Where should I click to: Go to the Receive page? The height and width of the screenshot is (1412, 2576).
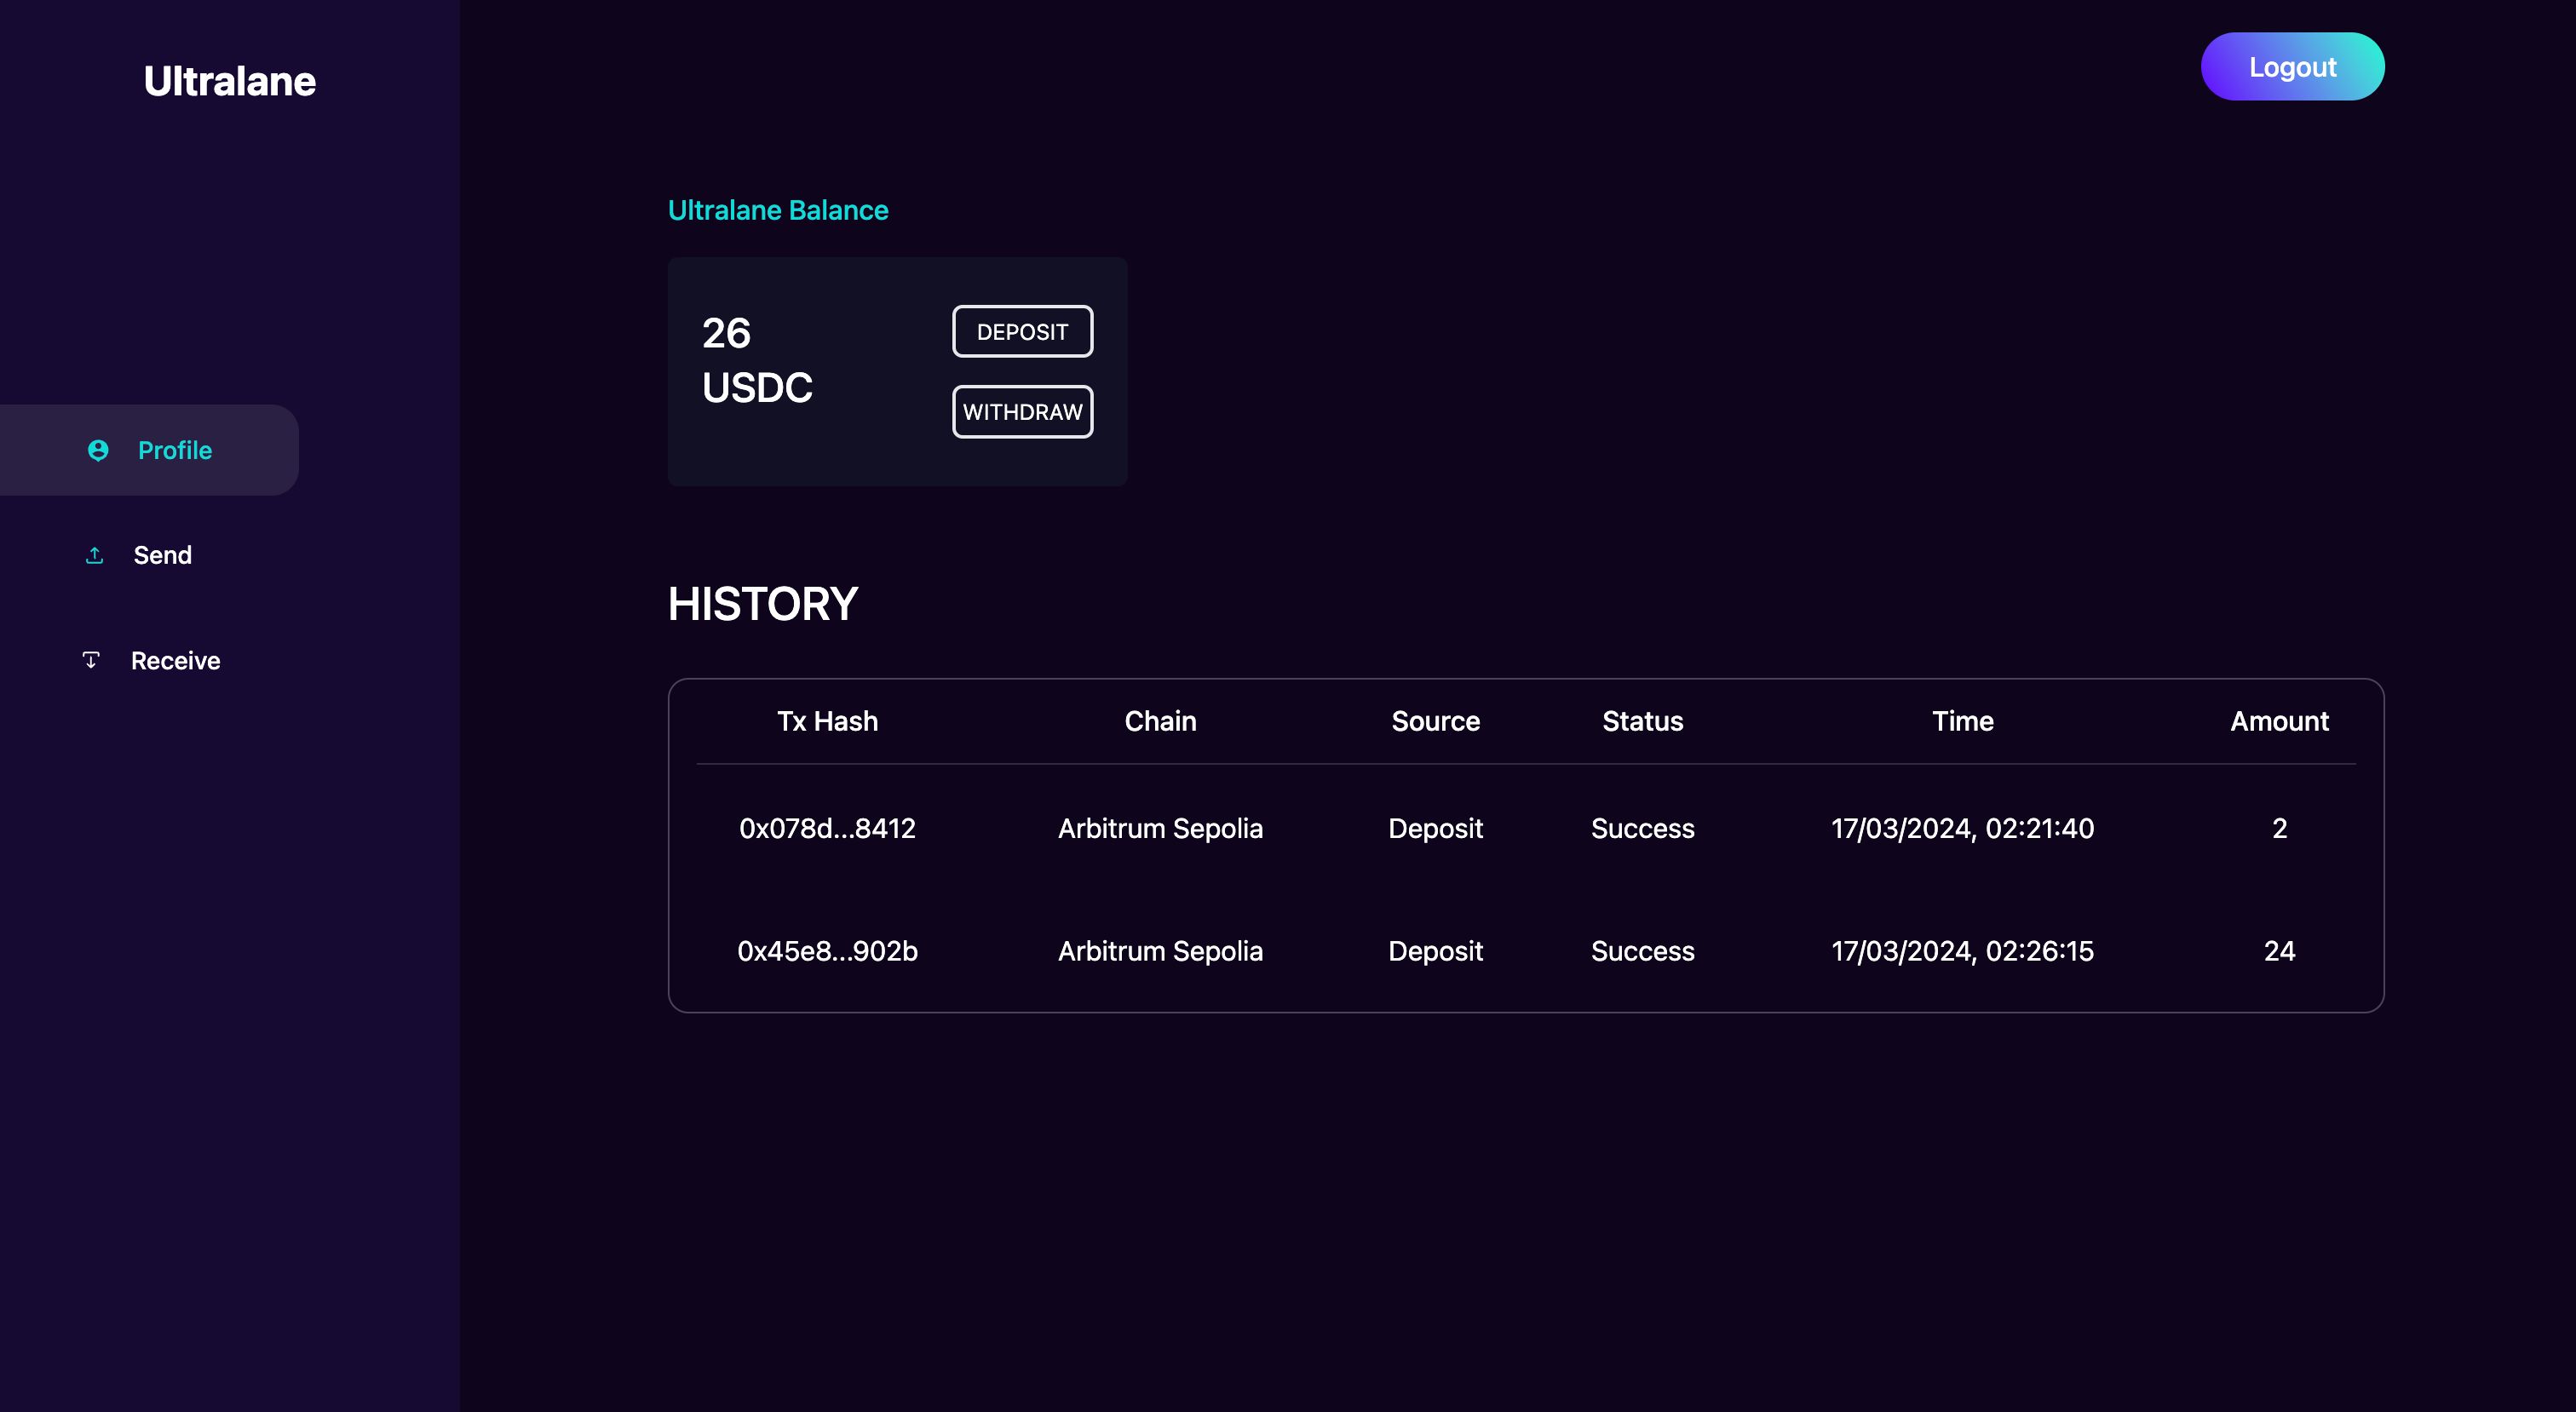[175, 660]
